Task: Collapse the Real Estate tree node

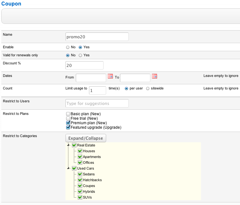Action: 68,145
